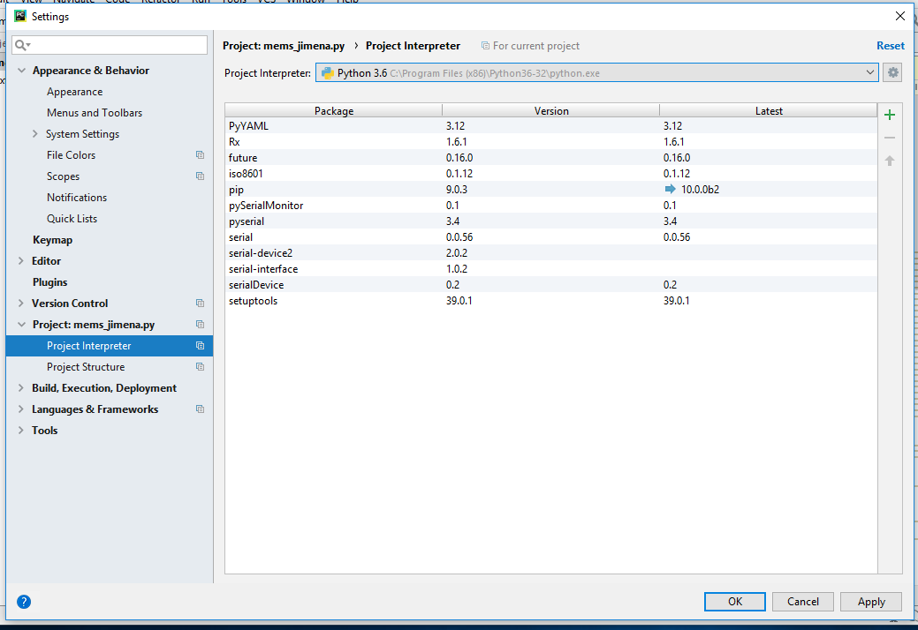Click the green plus install package icon
The height and width of the screenshot is (630, 918).
click(x=890, y=115)
